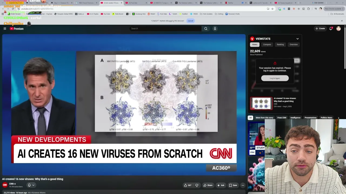Open the Editing bookmark folder
The image size is (346, 194).
219,14
